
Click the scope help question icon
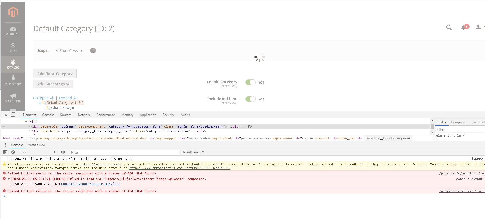93,51
